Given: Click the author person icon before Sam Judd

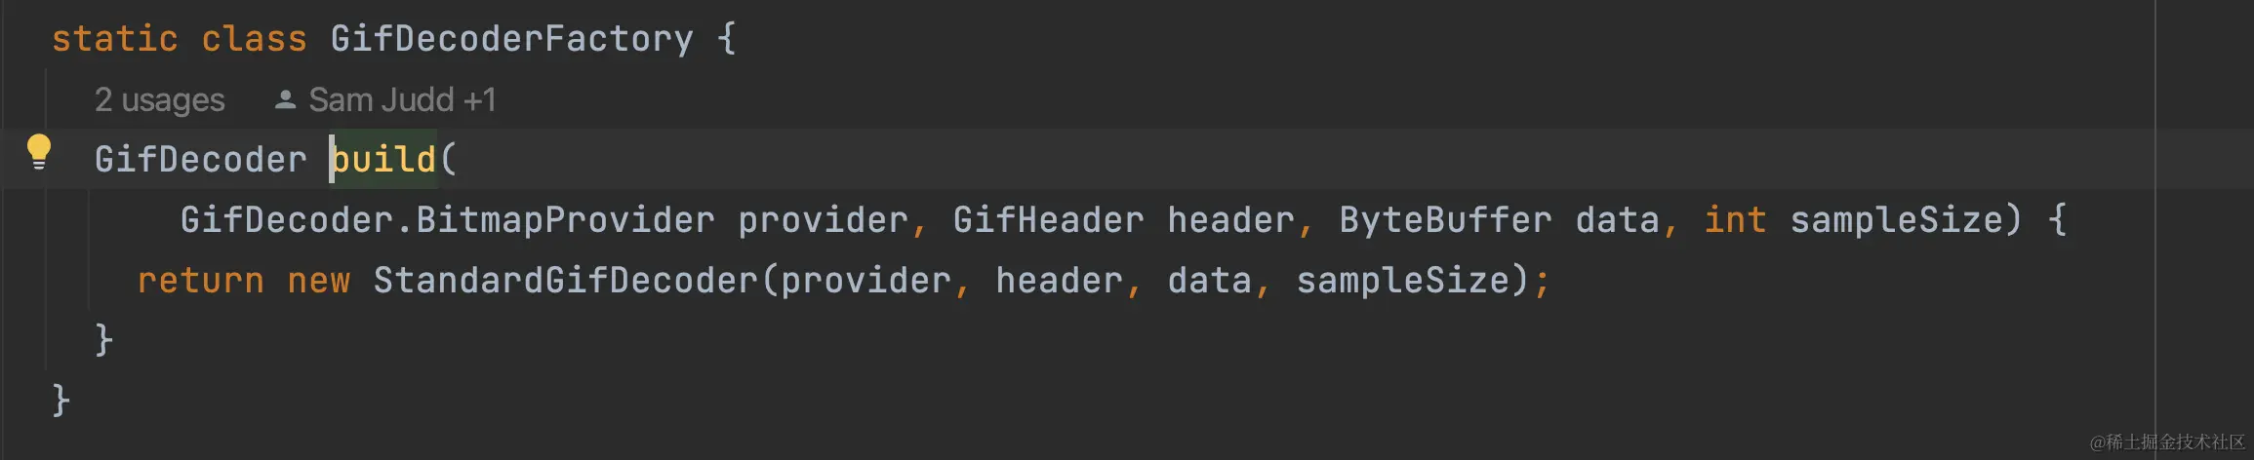Looking at the screenshot, I should [x=285, y=99].
